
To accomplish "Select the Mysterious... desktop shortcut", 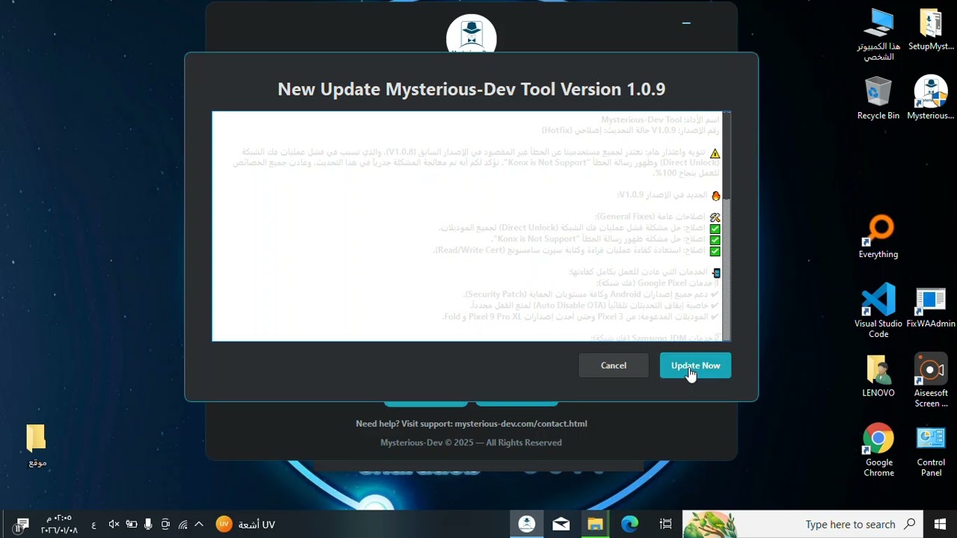I will point(931,98).
